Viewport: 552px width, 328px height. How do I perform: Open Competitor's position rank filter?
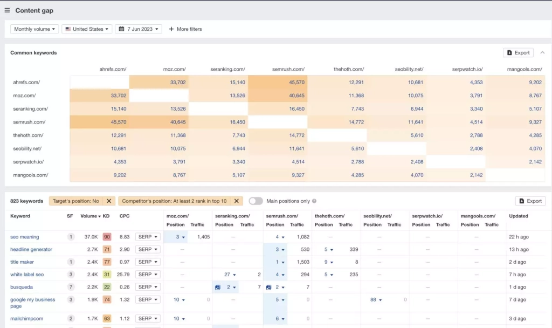[174, 201]
